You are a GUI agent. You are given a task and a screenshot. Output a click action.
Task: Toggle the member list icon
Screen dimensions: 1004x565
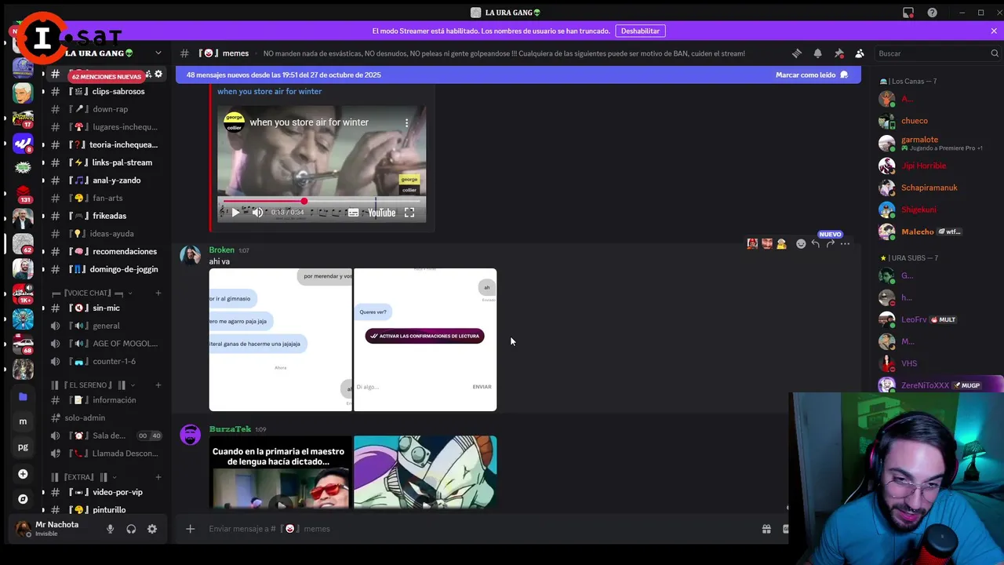pyautogui.click(x=860, y=53)
